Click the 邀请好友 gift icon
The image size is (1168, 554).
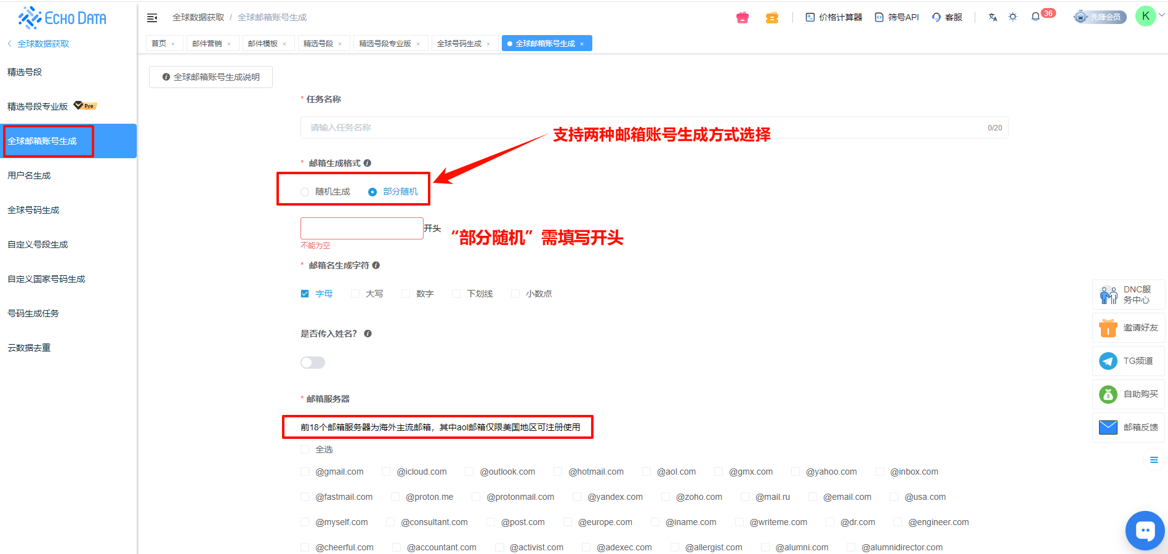coord(1108,328)
